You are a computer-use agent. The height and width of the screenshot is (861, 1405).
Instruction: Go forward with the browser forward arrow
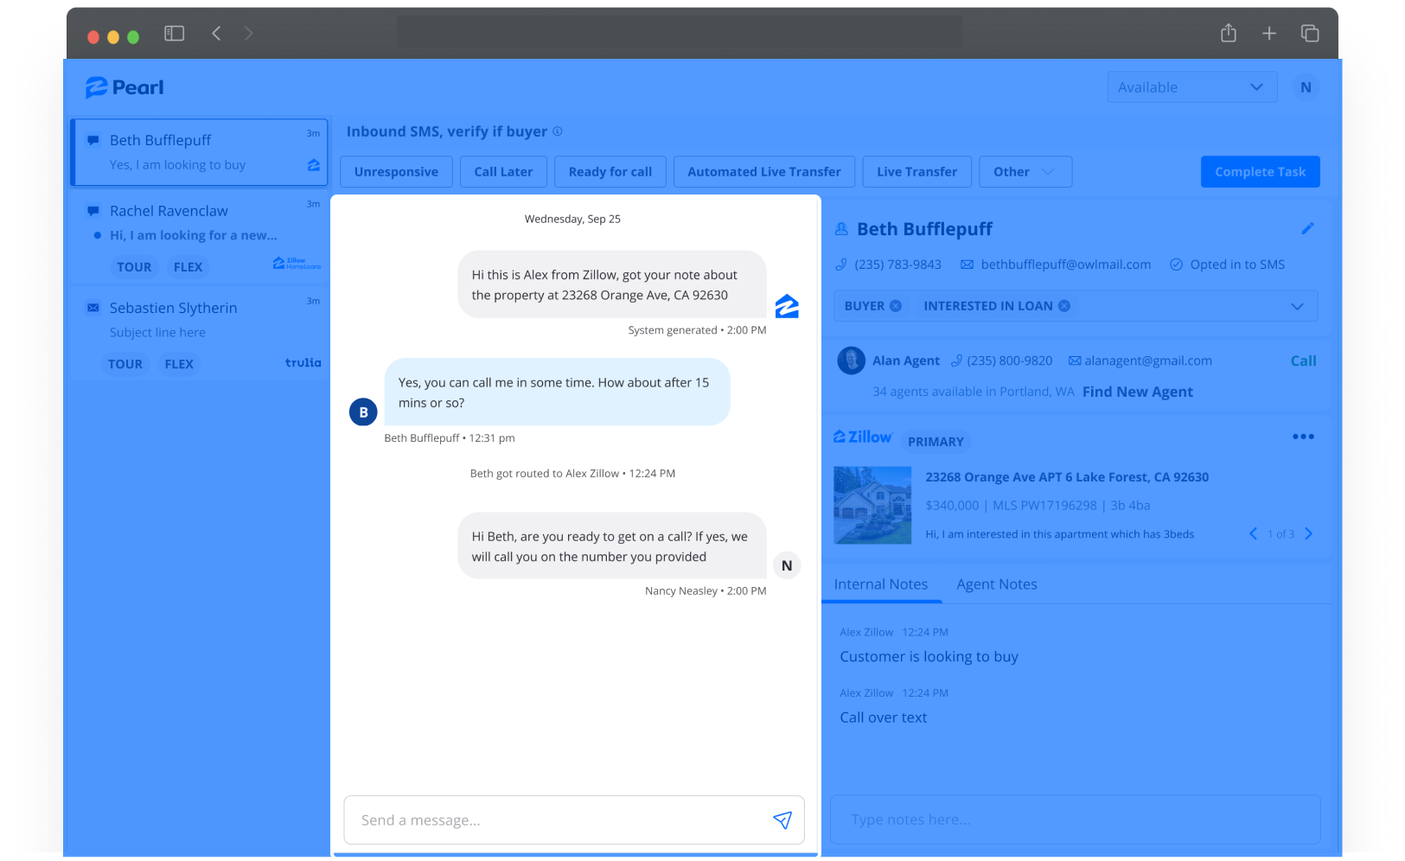(x=249, y=34)
